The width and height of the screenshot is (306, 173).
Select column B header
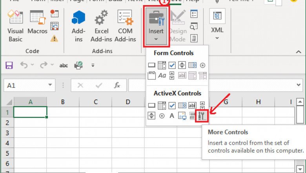[63, 102]
